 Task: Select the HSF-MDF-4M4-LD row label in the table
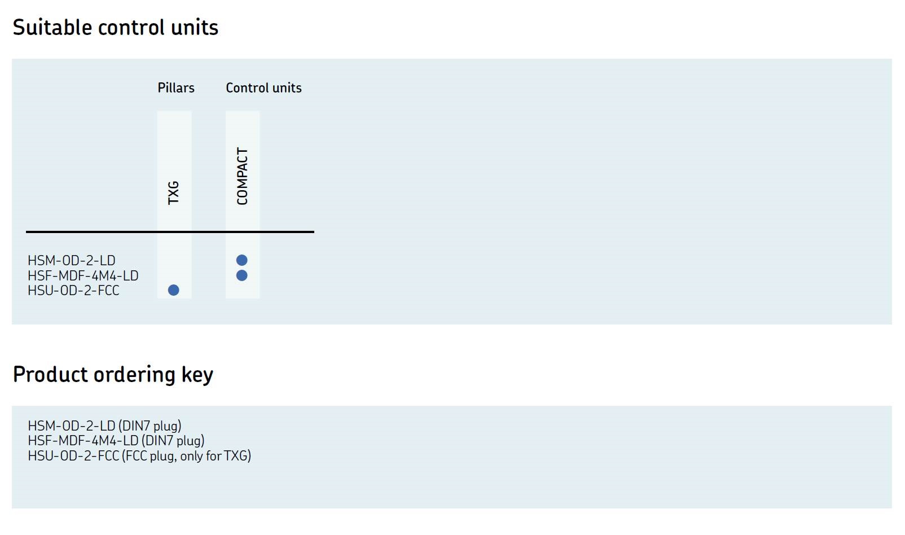[83, 276]
